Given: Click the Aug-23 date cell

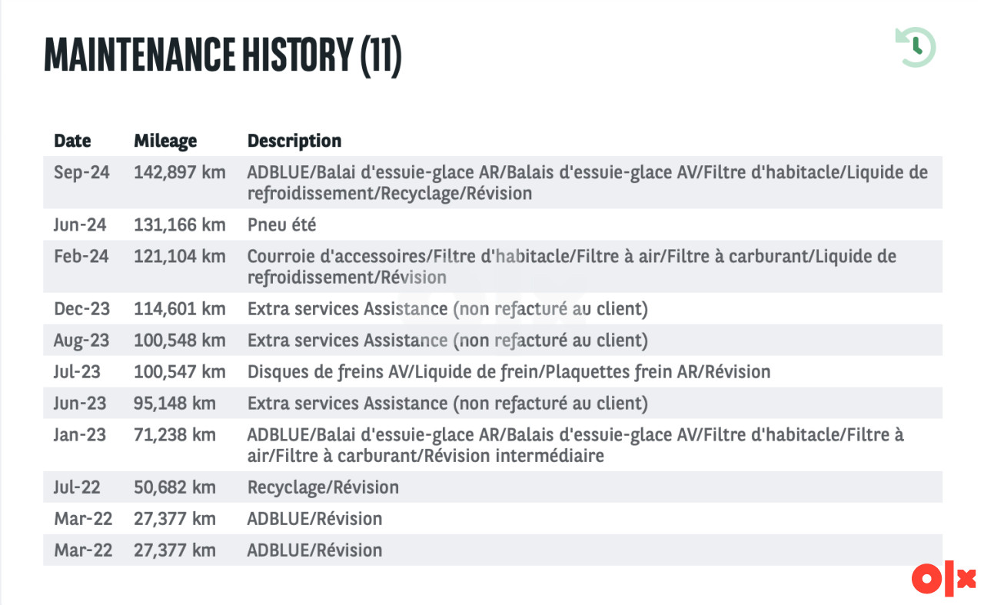Looking at the screenshot, I should [x=82, y=341].
